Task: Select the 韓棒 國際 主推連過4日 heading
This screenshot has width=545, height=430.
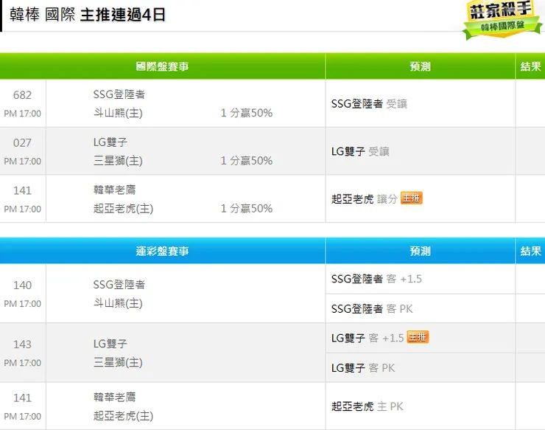Action: coord(87,15)
